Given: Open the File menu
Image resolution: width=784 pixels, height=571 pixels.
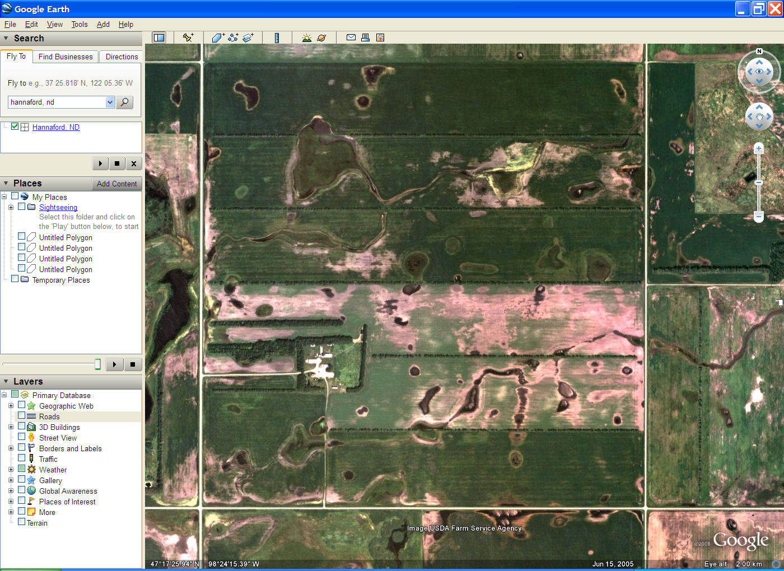Looking at the screenshot, I should coord(10,24).
